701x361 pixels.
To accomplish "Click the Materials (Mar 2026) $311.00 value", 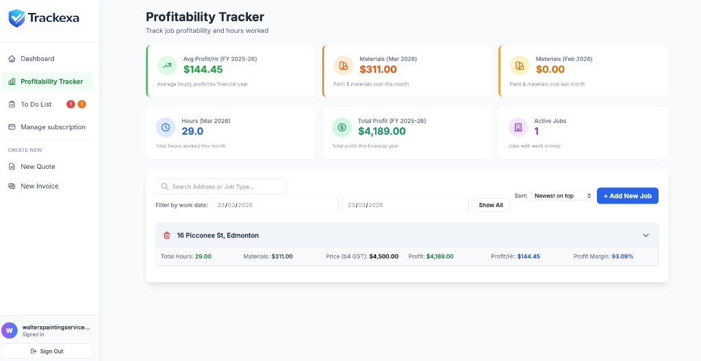I will (378, 69).
